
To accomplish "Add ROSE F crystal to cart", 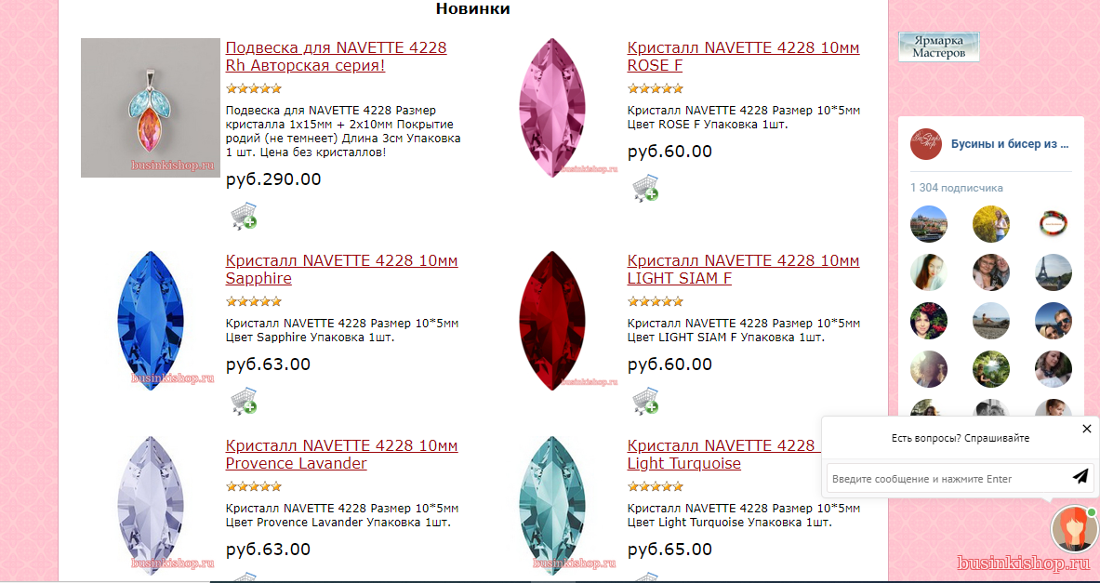I will [644, 187].
